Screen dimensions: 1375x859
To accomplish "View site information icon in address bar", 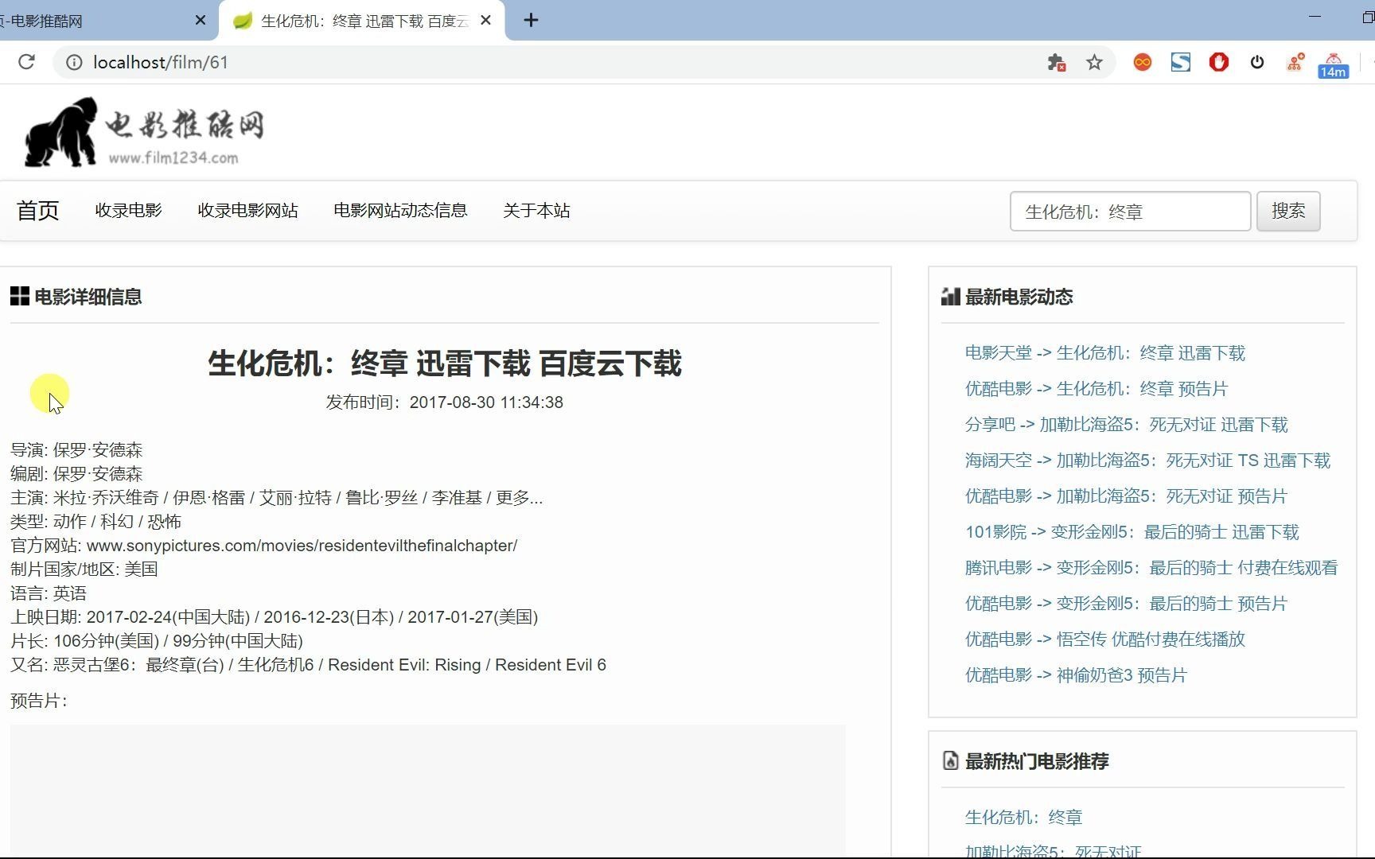I will [x=74, y=62].
